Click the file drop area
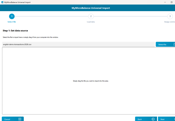This screenshot has width=175, height=121. [x=88, y=81]
